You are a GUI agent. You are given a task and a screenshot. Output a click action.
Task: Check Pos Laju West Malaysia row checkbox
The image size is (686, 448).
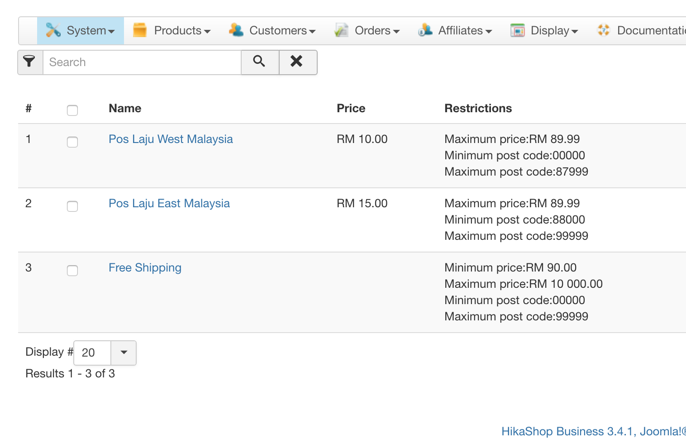72,142
